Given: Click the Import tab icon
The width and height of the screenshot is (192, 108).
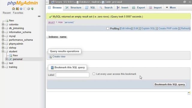Looking at the screenshot, I should (150, 7).
